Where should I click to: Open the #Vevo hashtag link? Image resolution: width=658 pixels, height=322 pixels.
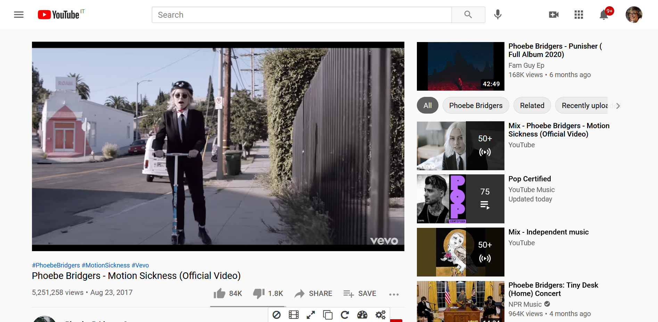[140, 265]
